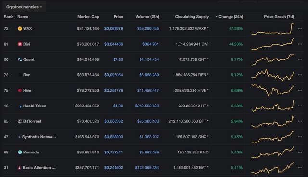
Task: Open the three-dot menu for WAX row
Action: pos(300,29)
